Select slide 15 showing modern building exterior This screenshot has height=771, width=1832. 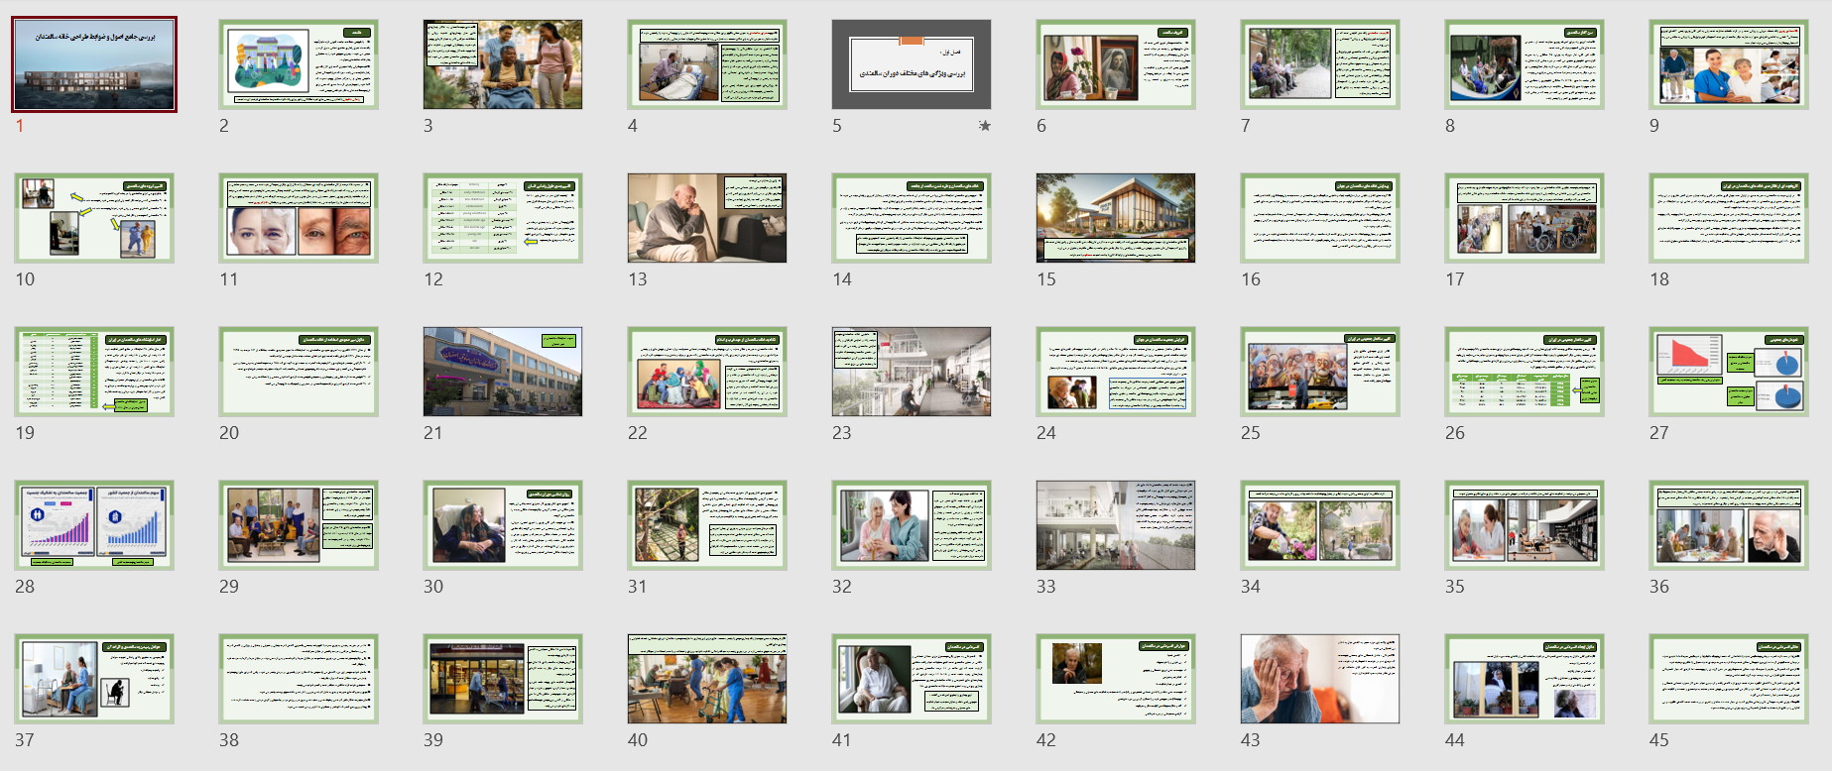coord(1115,218)
